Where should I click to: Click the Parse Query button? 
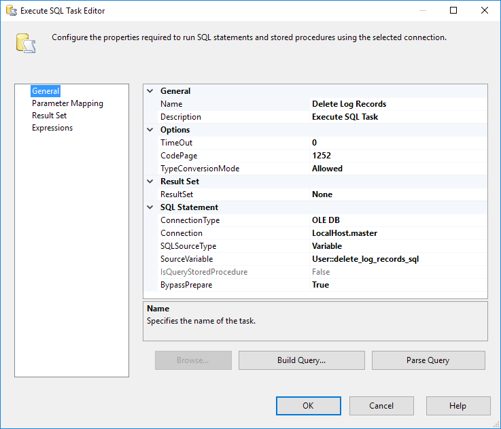(x=428, y=360)
